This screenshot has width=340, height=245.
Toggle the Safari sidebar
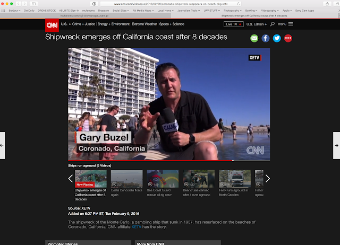(x=33, y=4)
